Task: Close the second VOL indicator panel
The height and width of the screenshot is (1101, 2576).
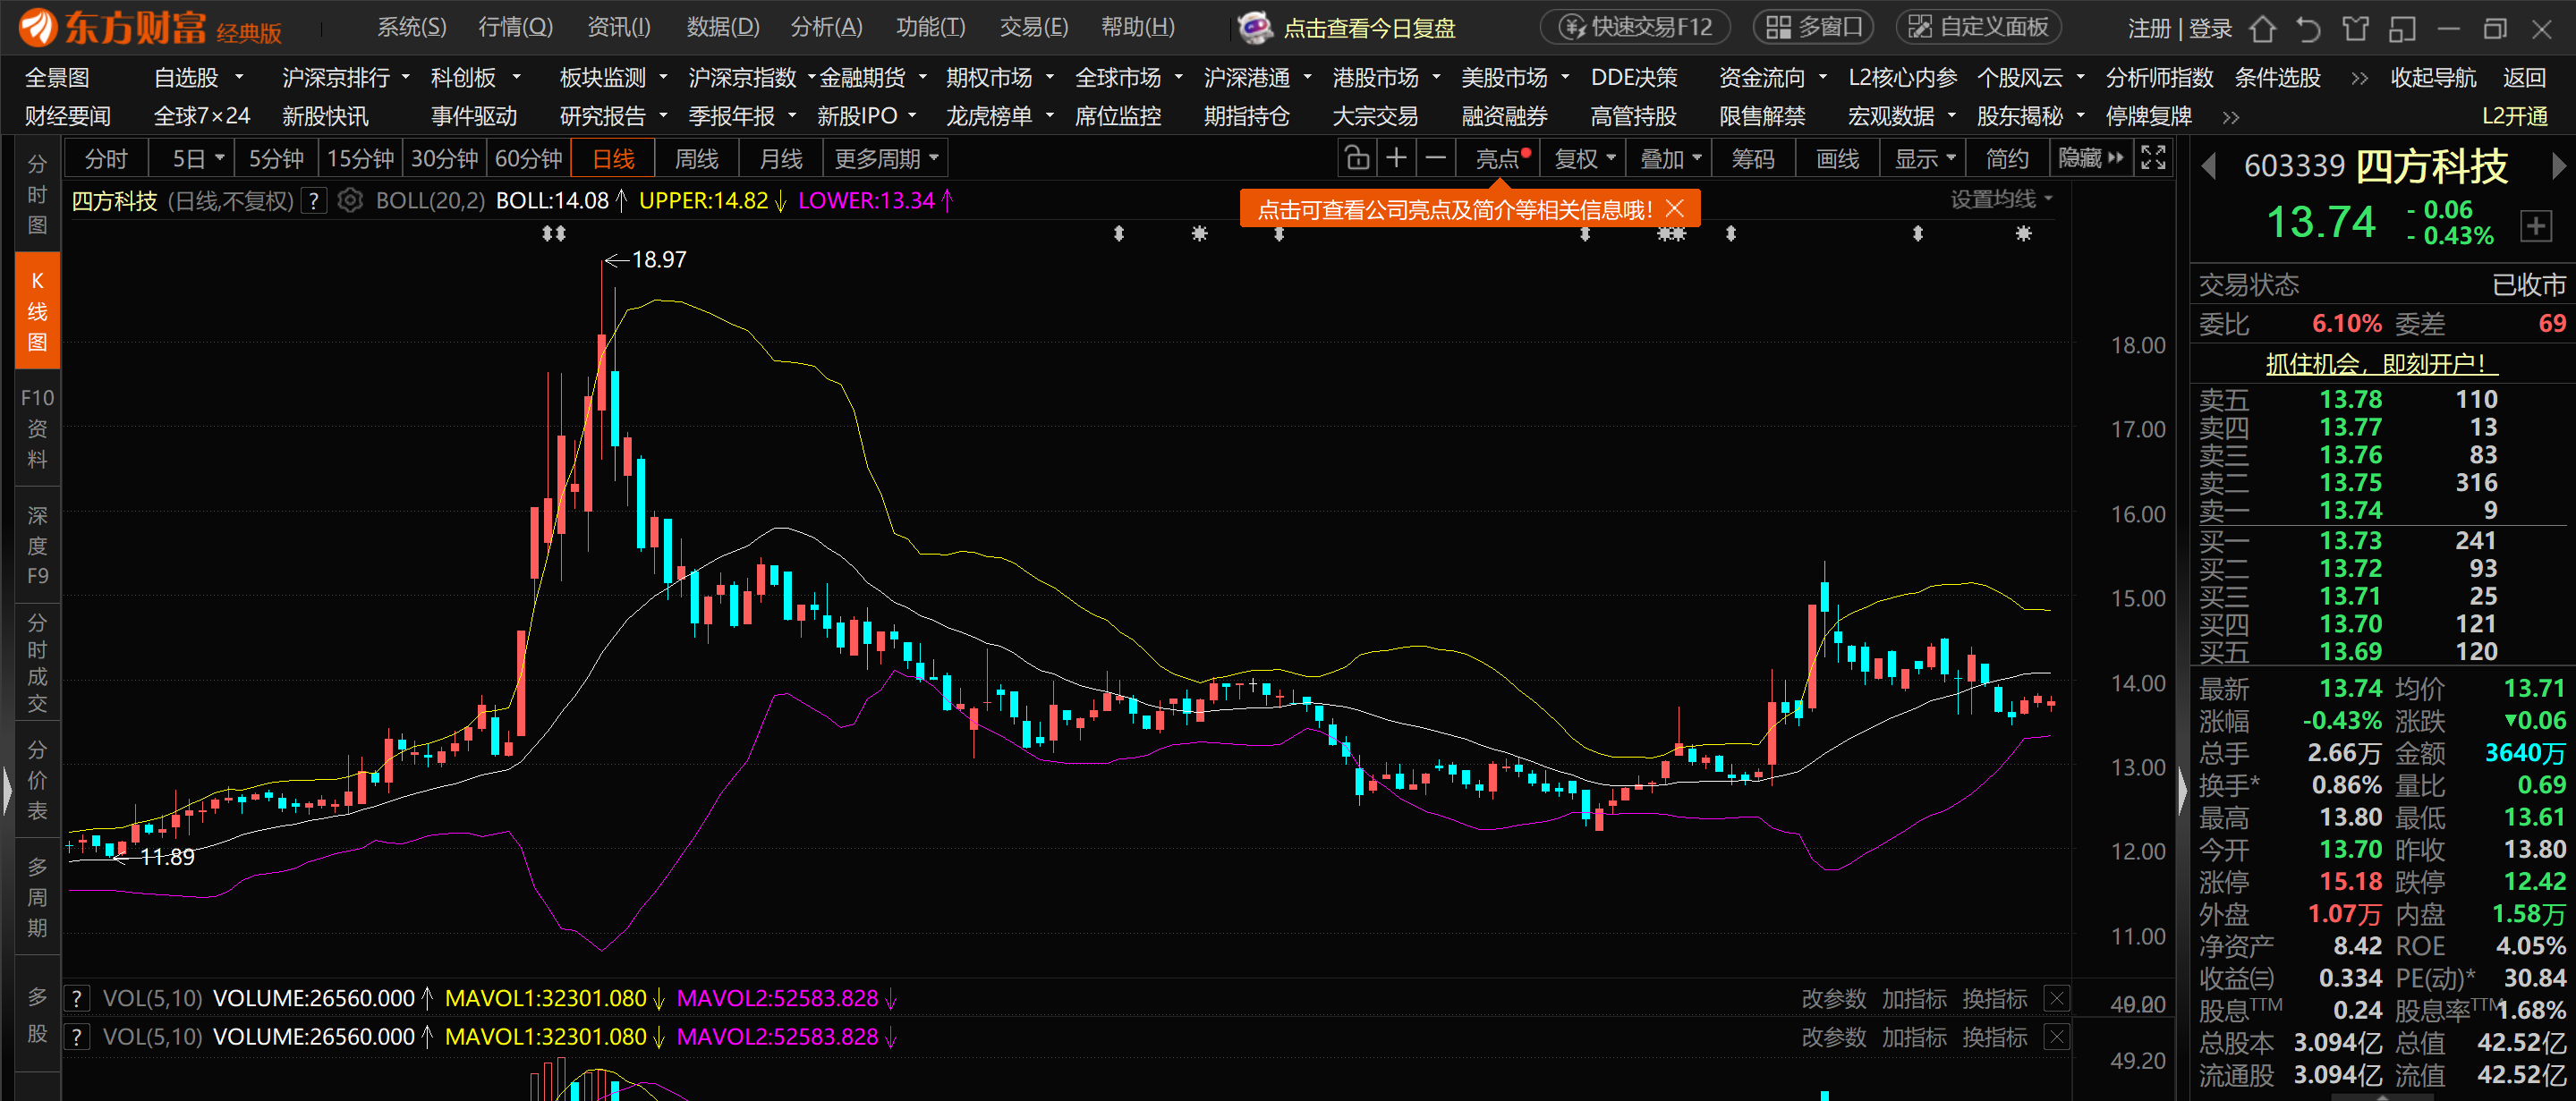Action: pyautogui.click(x=2056, y=1037)
